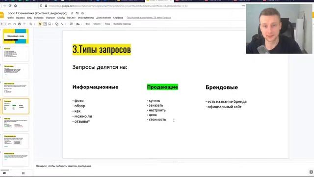
Task: Select the arrow cursor tool
Action: tap(40, 24)
